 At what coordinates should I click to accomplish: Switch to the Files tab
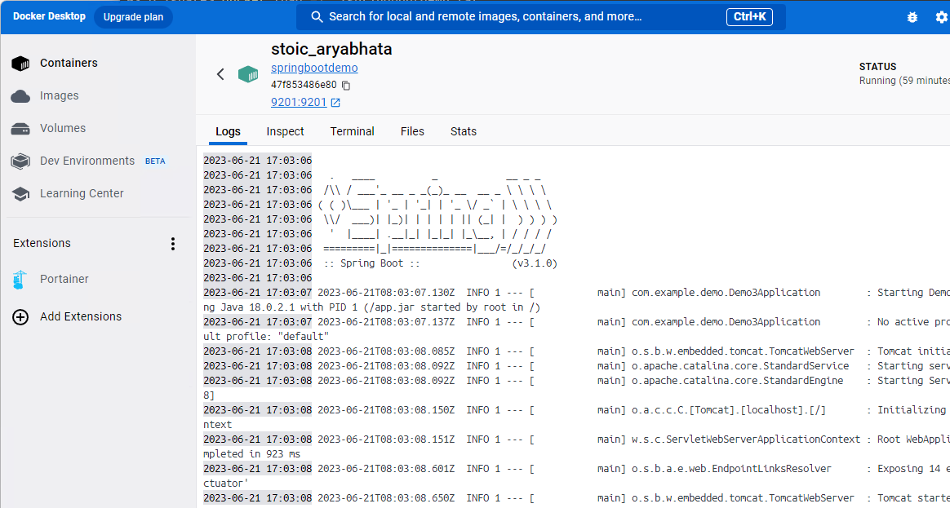point(413,131)
